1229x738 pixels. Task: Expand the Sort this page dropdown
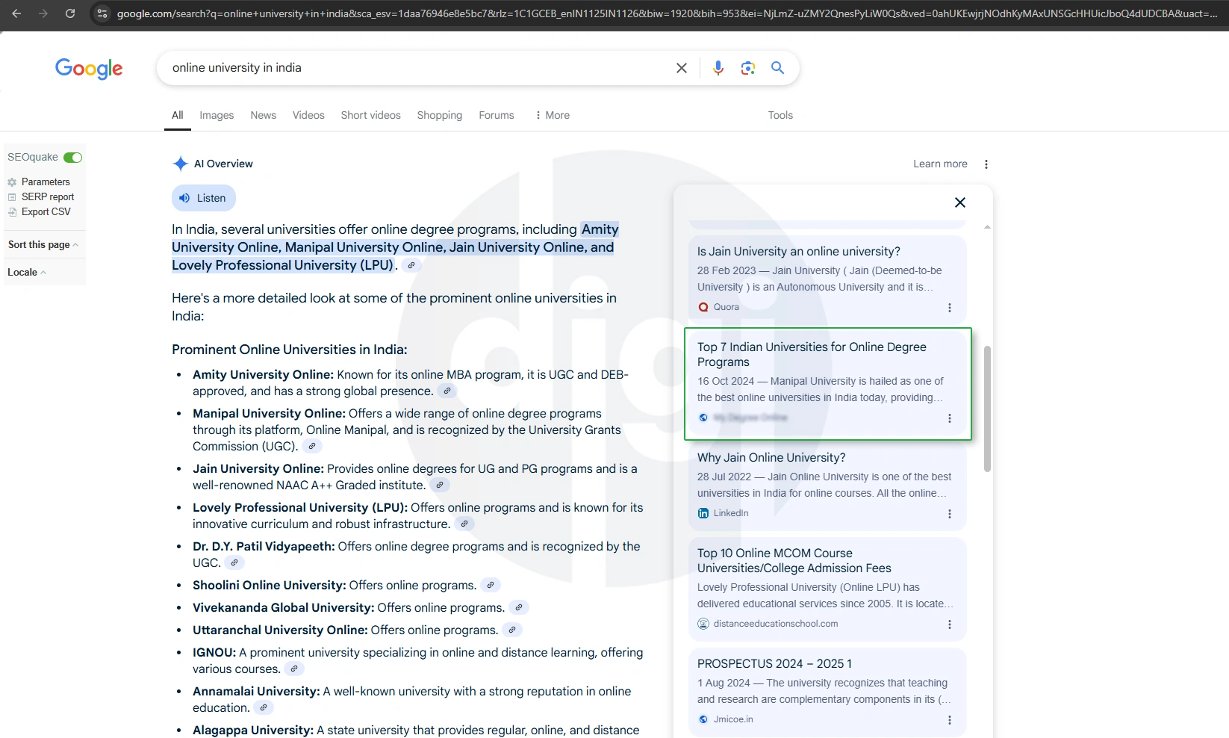[43, 244]
